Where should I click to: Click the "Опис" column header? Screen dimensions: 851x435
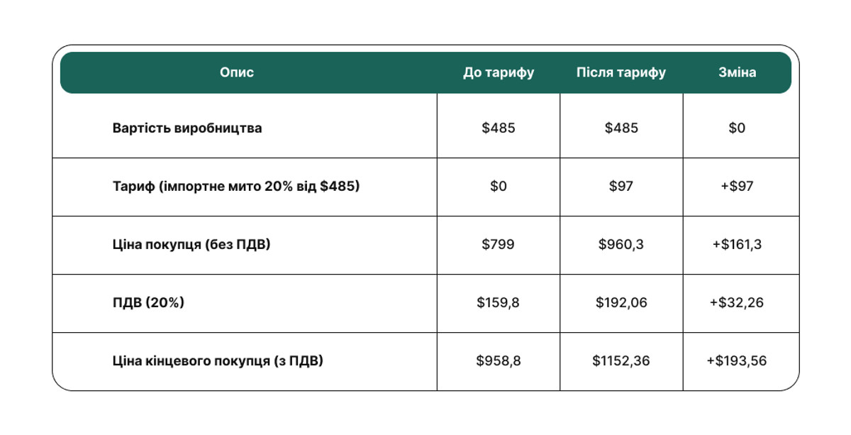(237, 72)
